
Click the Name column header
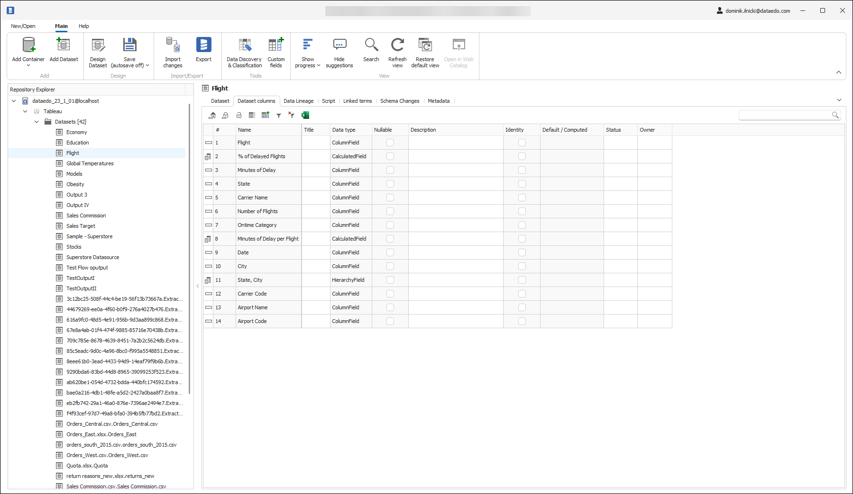268,130
